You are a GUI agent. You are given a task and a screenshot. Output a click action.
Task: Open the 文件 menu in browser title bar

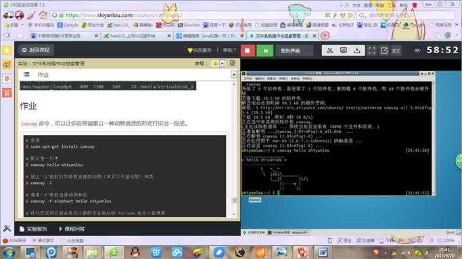[x=356, y=5]
